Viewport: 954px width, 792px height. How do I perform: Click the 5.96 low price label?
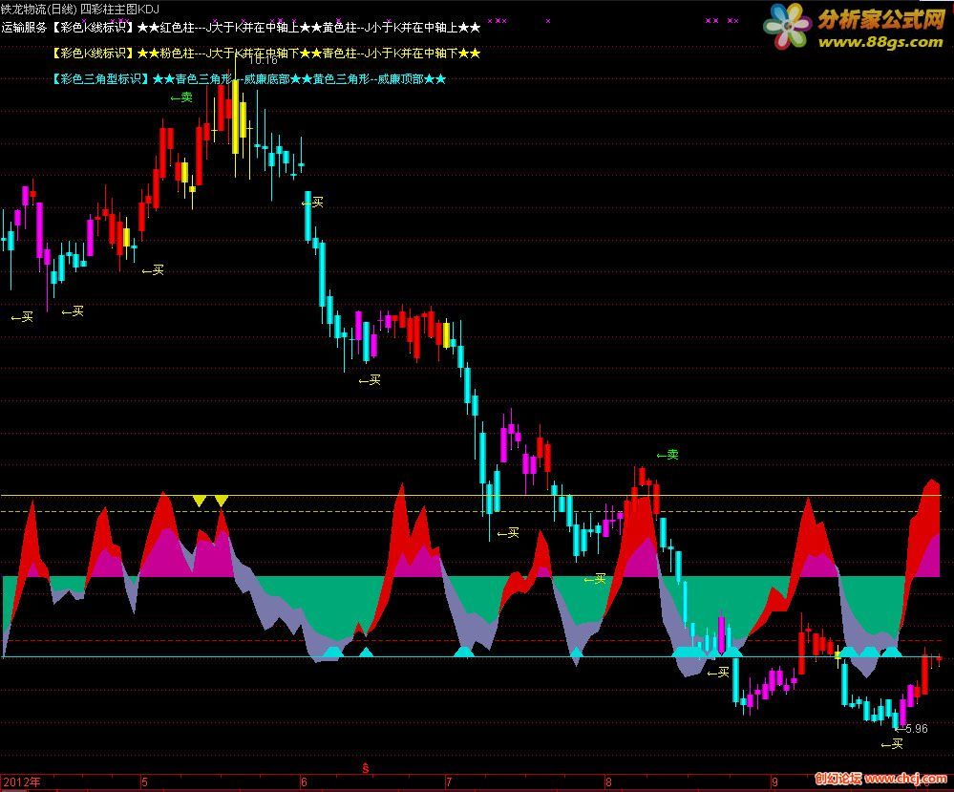click(915, 728)
